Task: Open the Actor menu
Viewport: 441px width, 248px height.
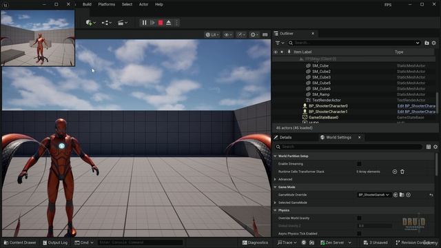Action: pyautogui.click(x=144, y=5)
